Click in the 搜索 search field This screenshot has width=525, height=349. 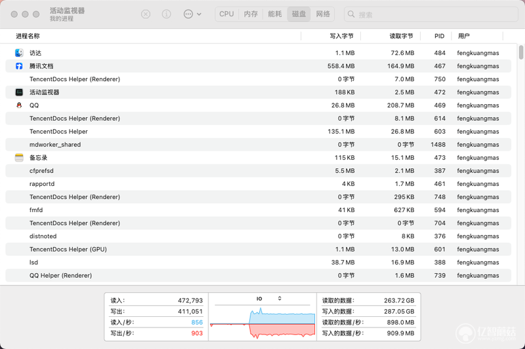[x=431, y=14]
